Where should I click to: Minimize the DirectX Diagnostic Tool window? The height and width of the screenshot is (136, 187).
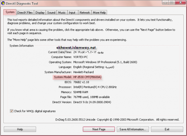coord(165,3)
